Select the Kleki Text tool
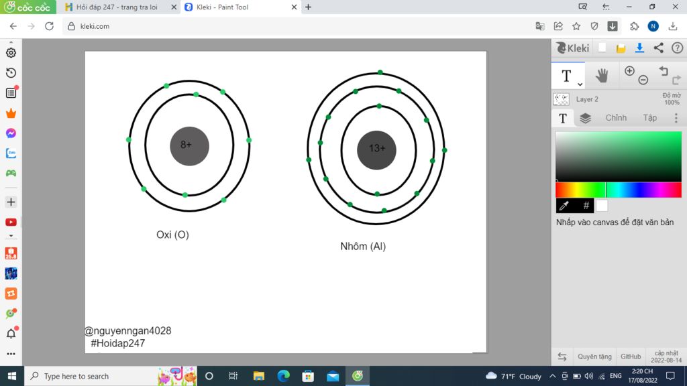Image resolution: width=687 pixels, height=386 pixels. pos(566,76)
